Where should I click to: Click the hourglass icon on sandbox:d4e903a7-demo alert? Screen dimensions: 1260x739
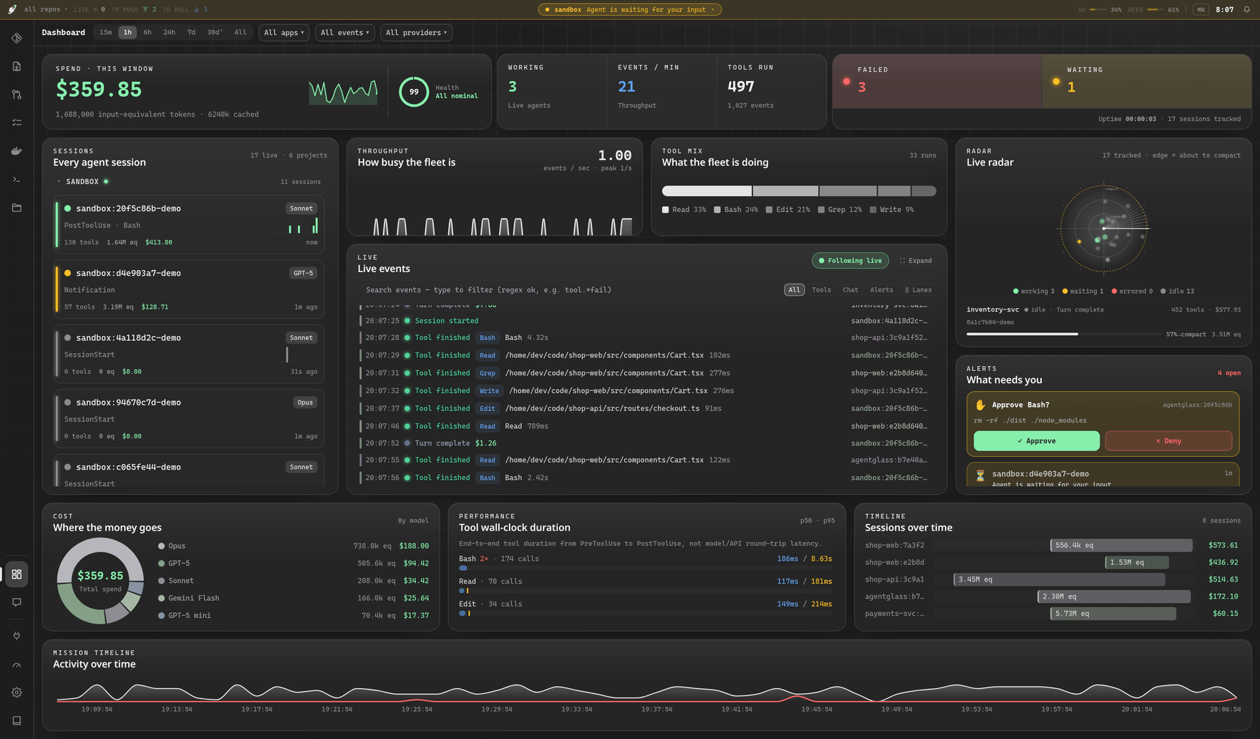coord(980,475)
